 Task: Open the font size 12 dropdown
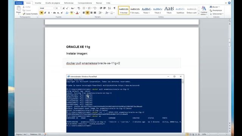coord(61,8)
